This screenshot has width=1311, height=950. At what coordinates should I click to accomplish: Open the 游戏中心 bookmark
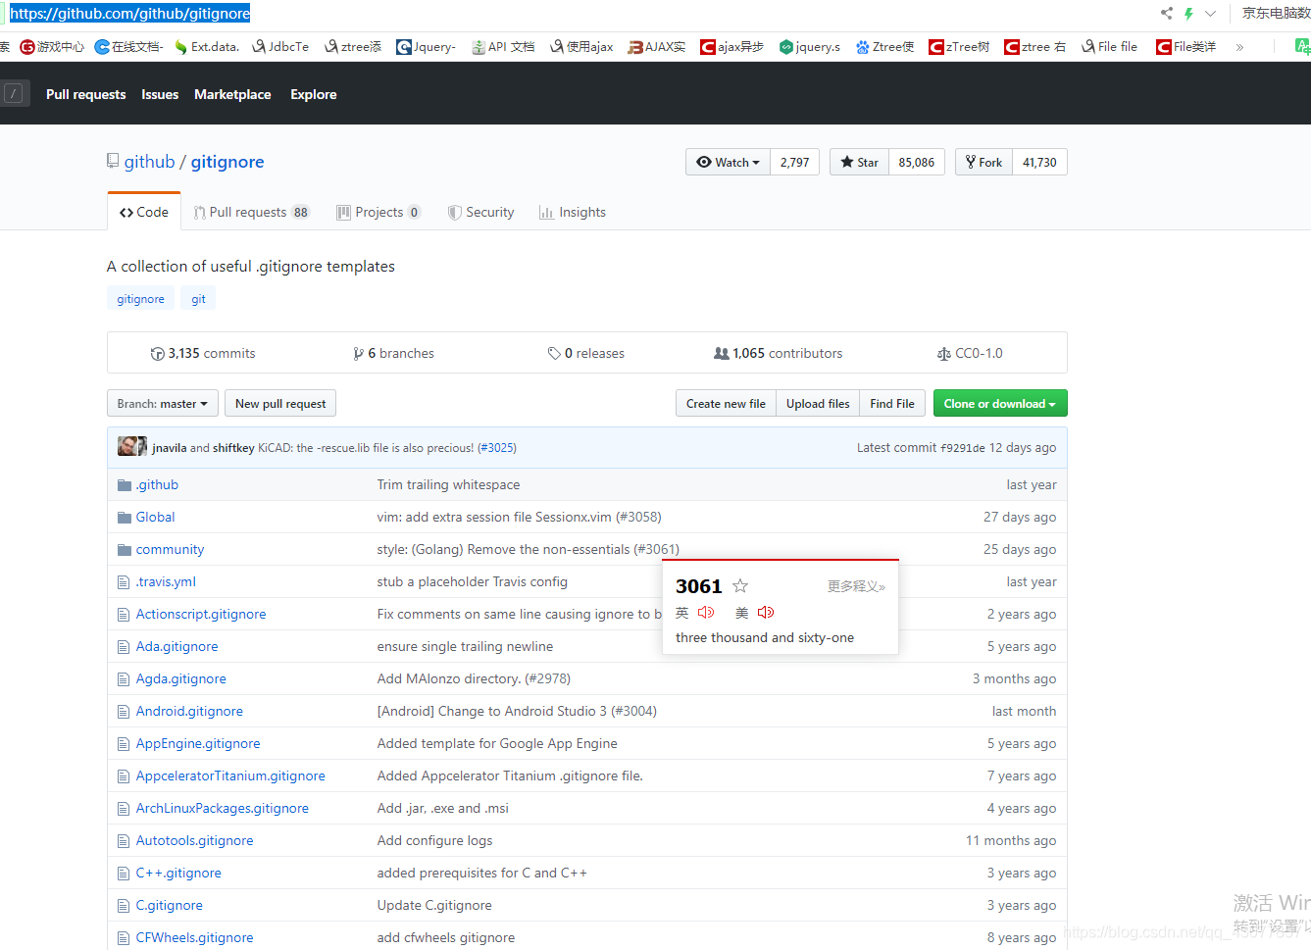(x=52, y=46)
